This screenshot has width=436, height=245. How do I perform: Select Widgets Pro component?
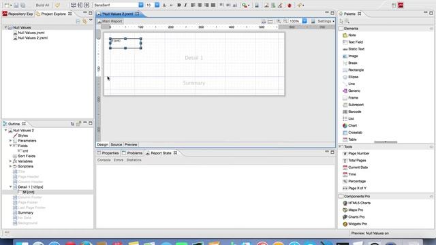click(355, 224)
